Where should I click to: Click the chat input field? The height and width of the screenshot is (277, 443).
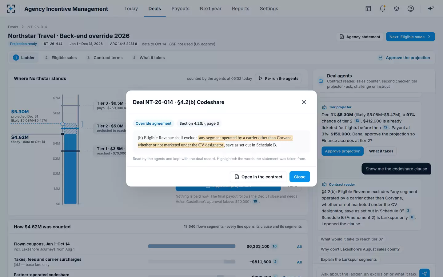(369, 274)
